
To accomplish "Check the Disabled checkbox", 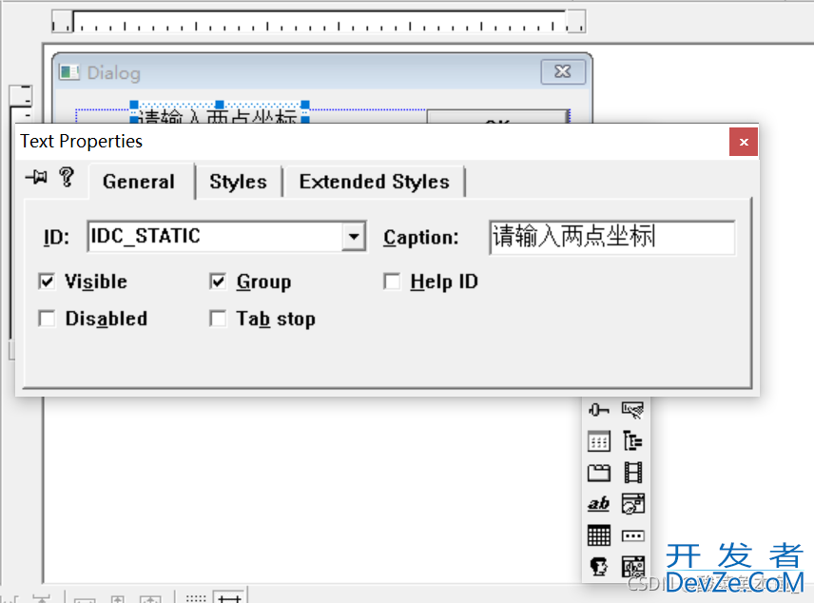I will pyautogui.click(x=47, y=319).
